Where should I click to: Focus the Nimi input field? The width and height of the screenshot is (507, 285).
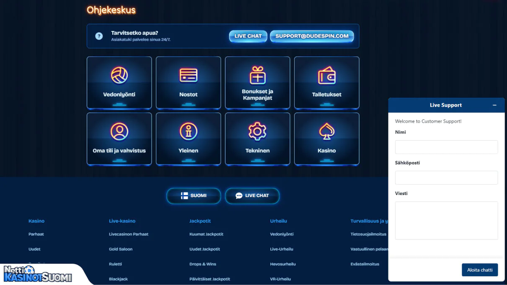446,147
